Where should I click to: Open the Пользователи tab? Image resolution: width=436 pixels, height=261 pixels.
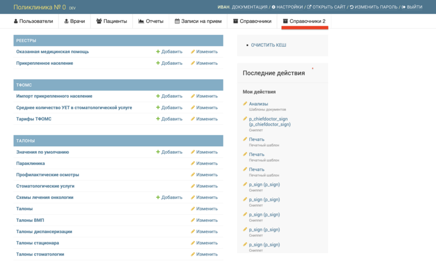[x=33, y=21]
